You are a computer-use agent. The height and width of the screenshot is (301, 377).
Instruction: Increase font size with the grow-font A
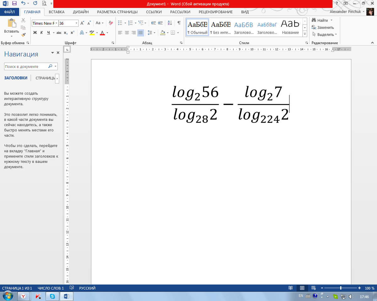click(x=82, y=23)
